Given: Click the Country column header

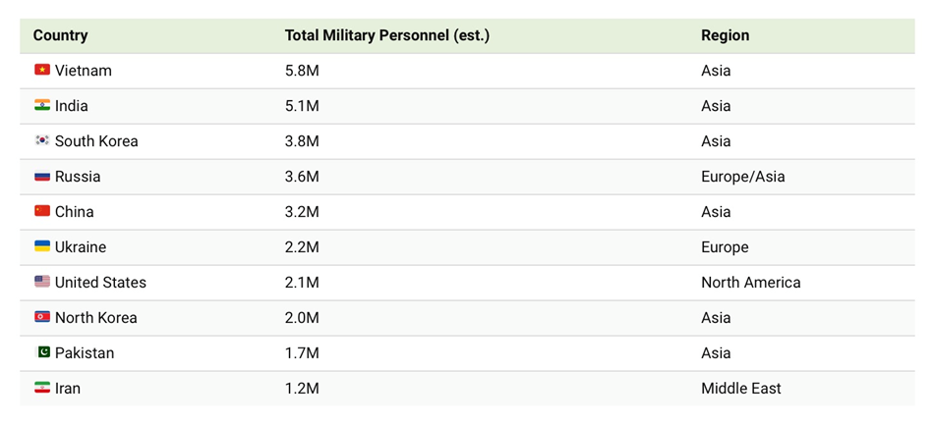Looking at the screenshot, I should (x=60, y=35).
